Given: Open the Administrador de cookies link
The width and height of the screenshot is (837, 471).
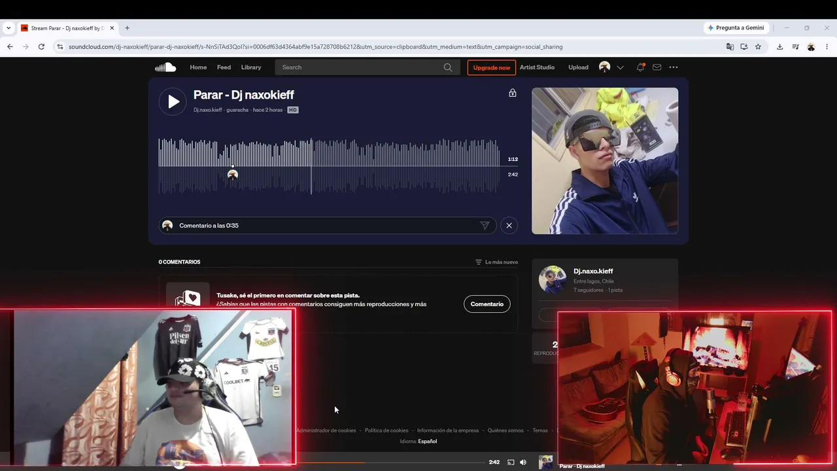Looking at the screenshot, I should [326, 430].
